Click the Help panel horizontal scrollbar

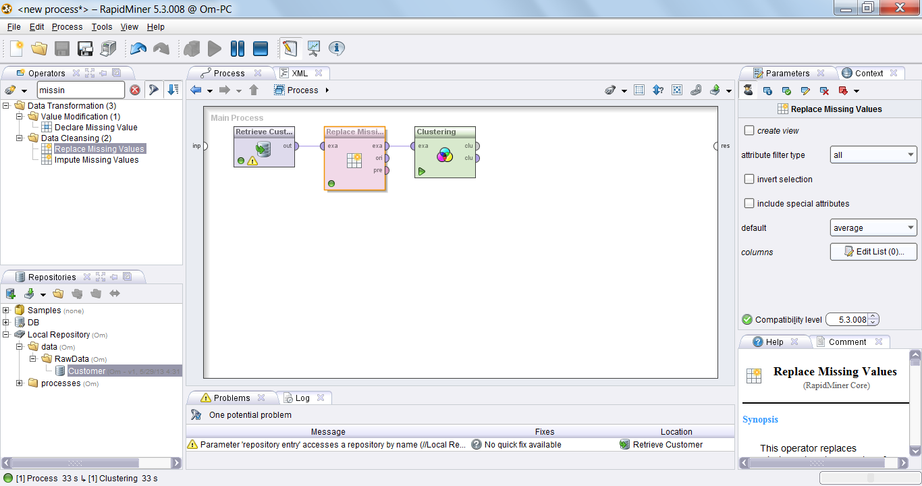click(x=824, y=463)
